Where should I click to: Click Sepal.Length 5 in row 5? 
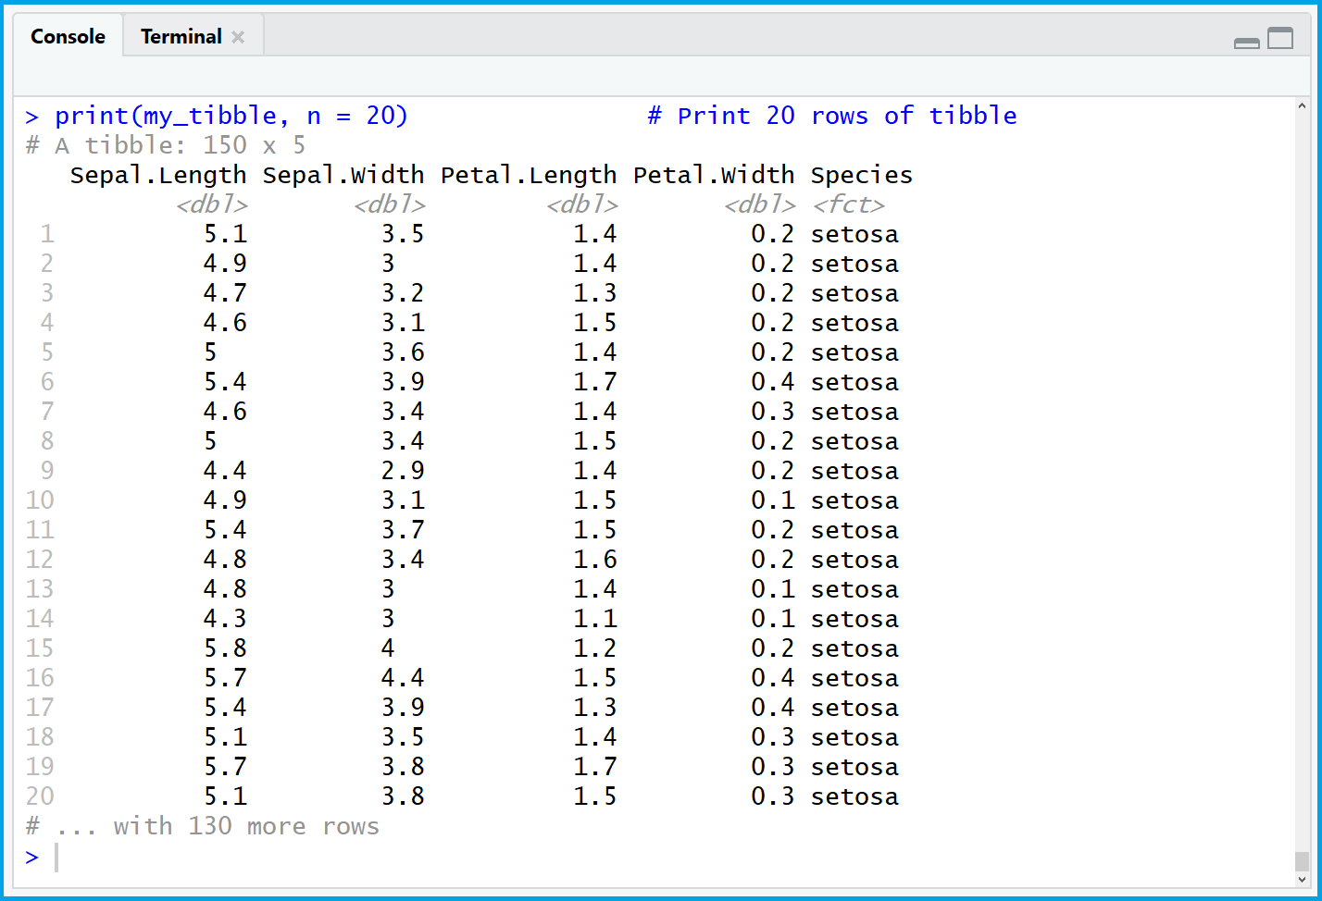tap(210, 352)
